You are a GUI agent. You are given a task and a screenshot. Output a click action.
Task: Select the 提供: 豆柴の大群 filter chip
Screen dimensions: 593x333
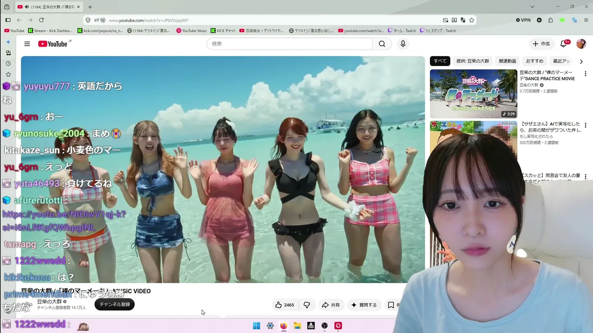[x=473, y=61]
